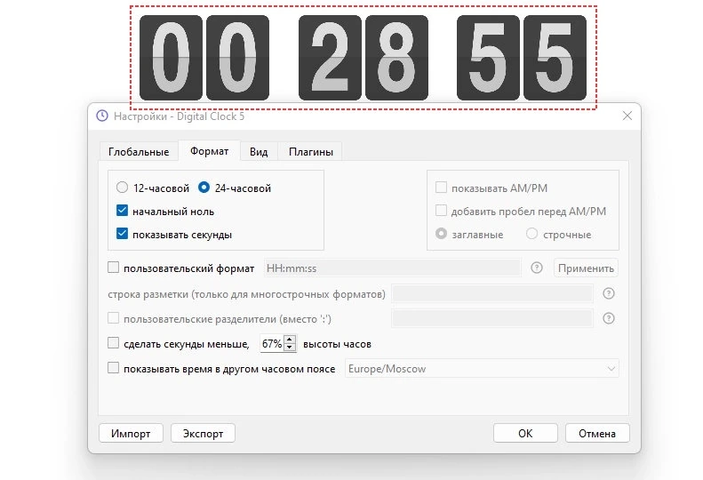
Task: Enable показывать время в другом часовом поясе
Action: click(114, 368)
